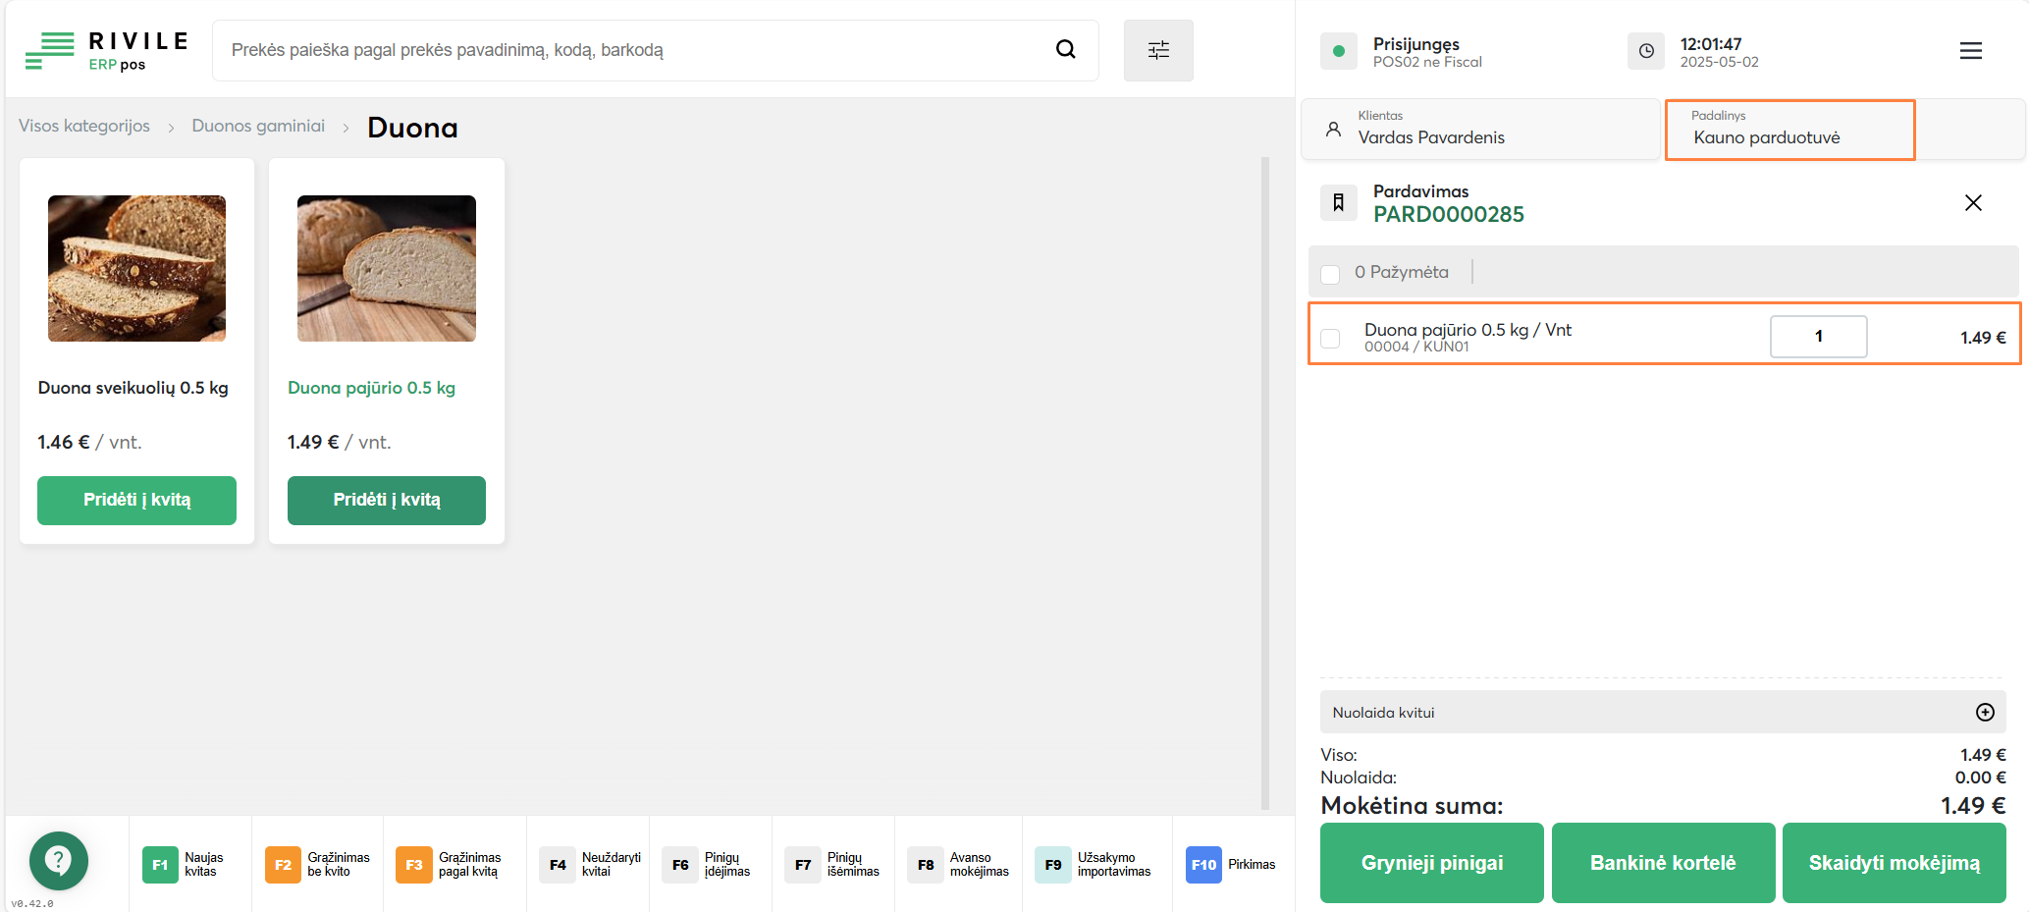Click the clock icon beside the time
Image resolution: width=2029 pixels, height=912 pixels.
click(1646, 51)
